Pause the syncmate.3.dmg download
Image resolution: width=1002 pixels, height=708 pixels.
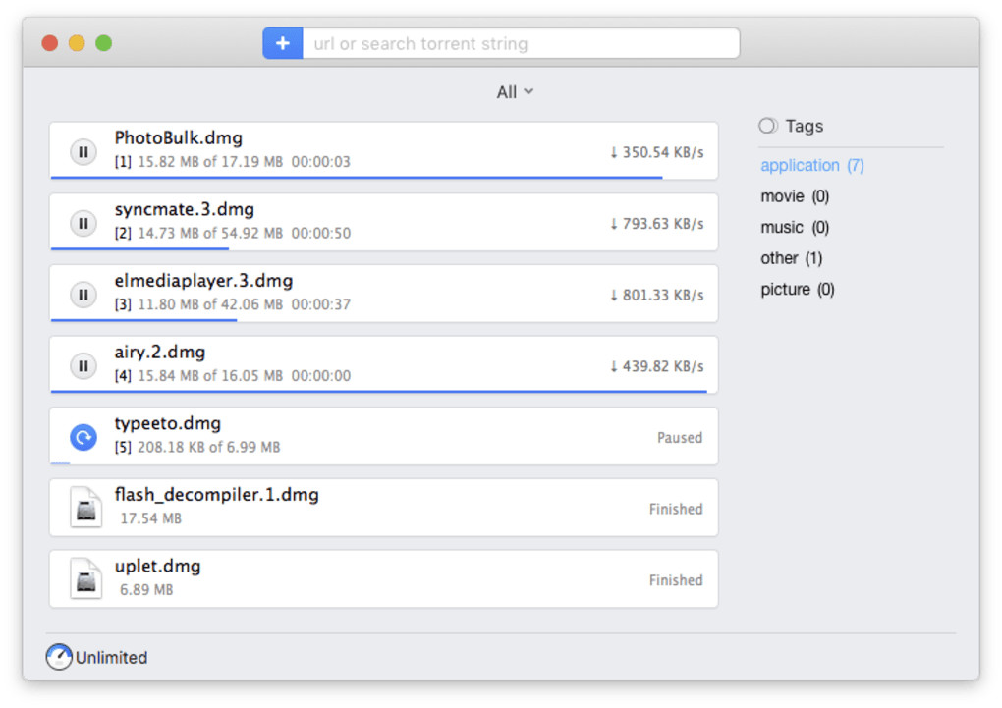click(x=83, y=224)
